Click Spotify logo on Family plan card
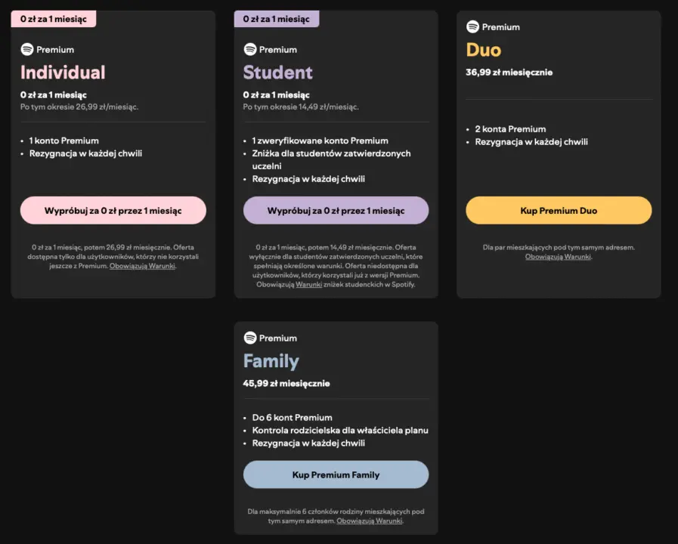This screenshot has height=544, width=678. (250, 338)
